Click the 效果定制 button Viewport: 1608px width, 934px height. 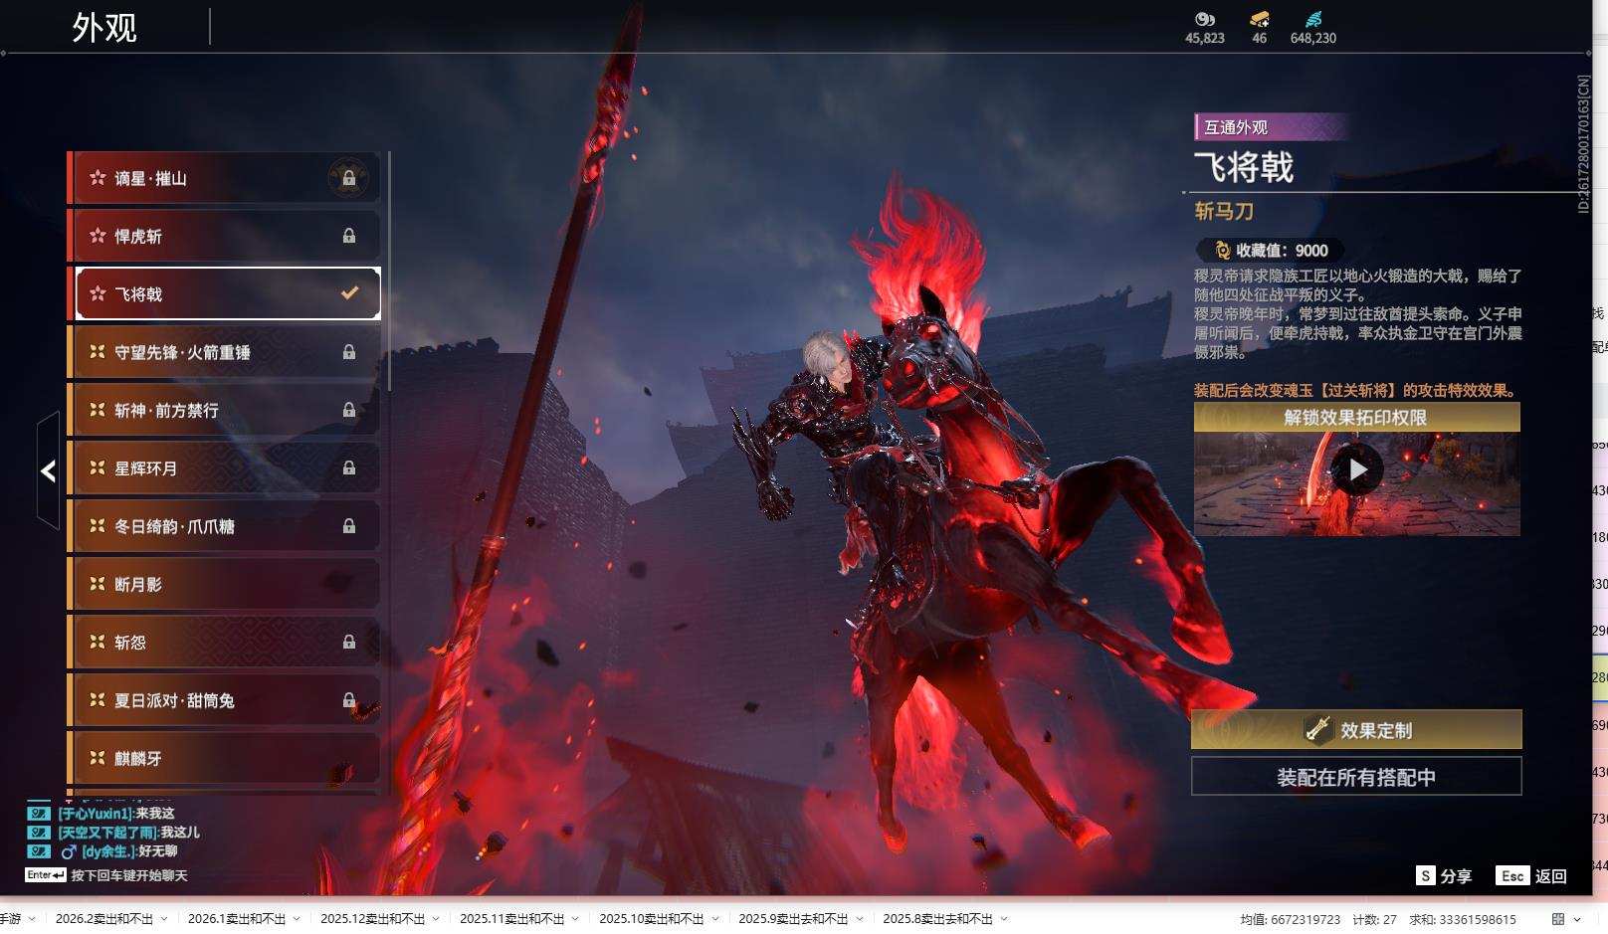[x=1356, y=730]
